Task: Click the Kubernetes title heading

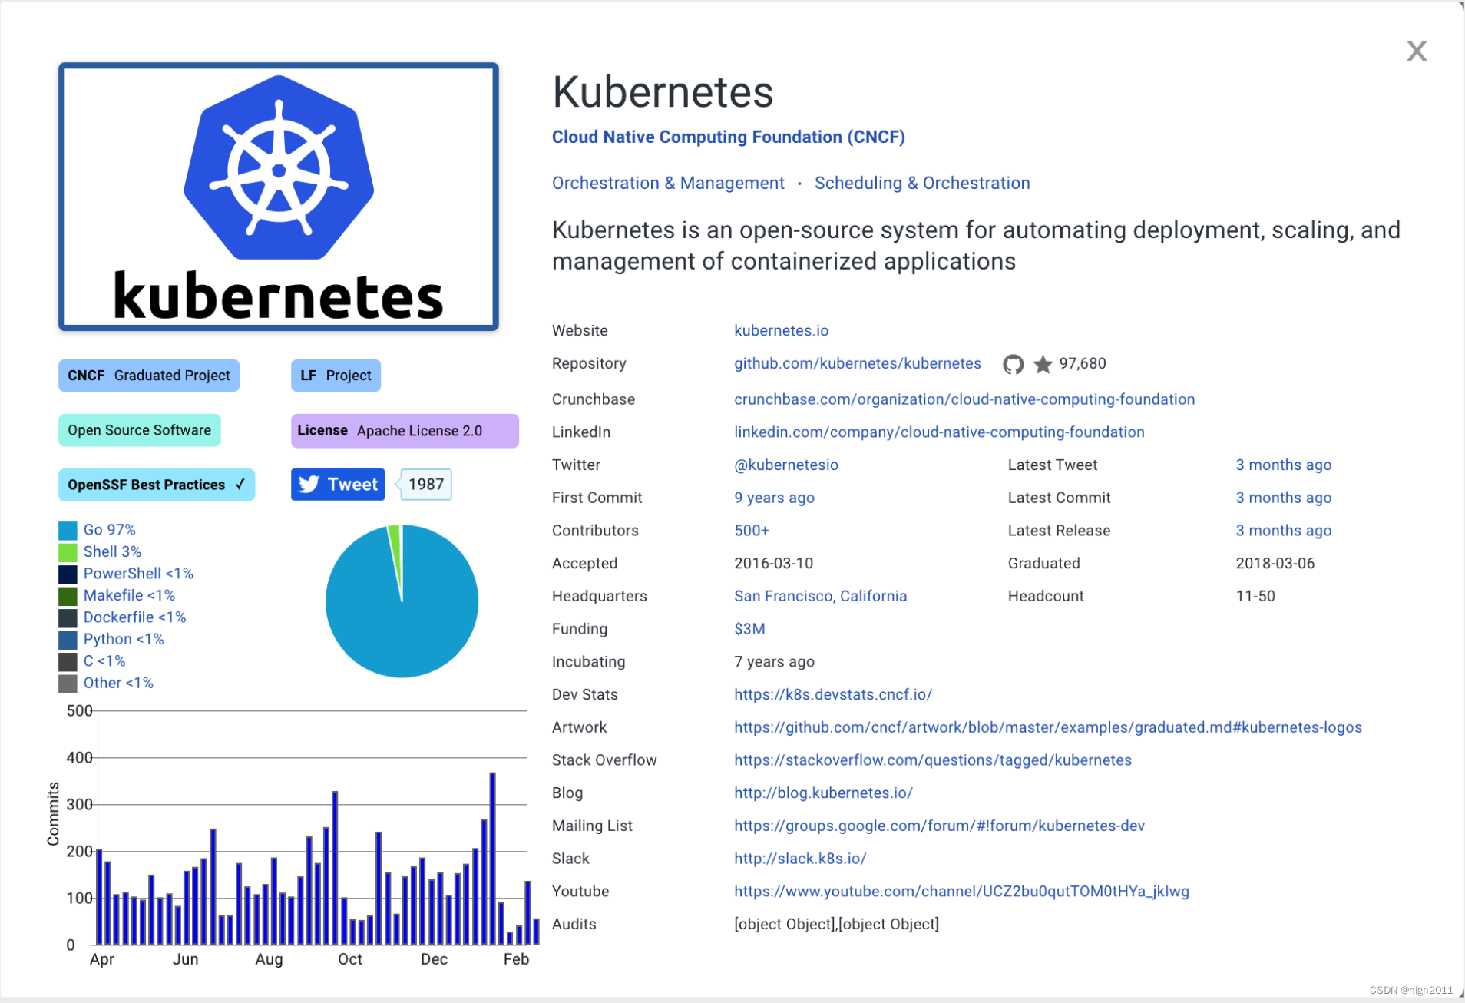Action: pyautogui.click(x=663, y=93)
